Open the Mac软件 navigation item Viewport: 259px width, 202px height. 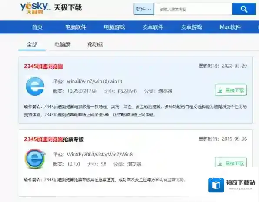tap(230, 27)
